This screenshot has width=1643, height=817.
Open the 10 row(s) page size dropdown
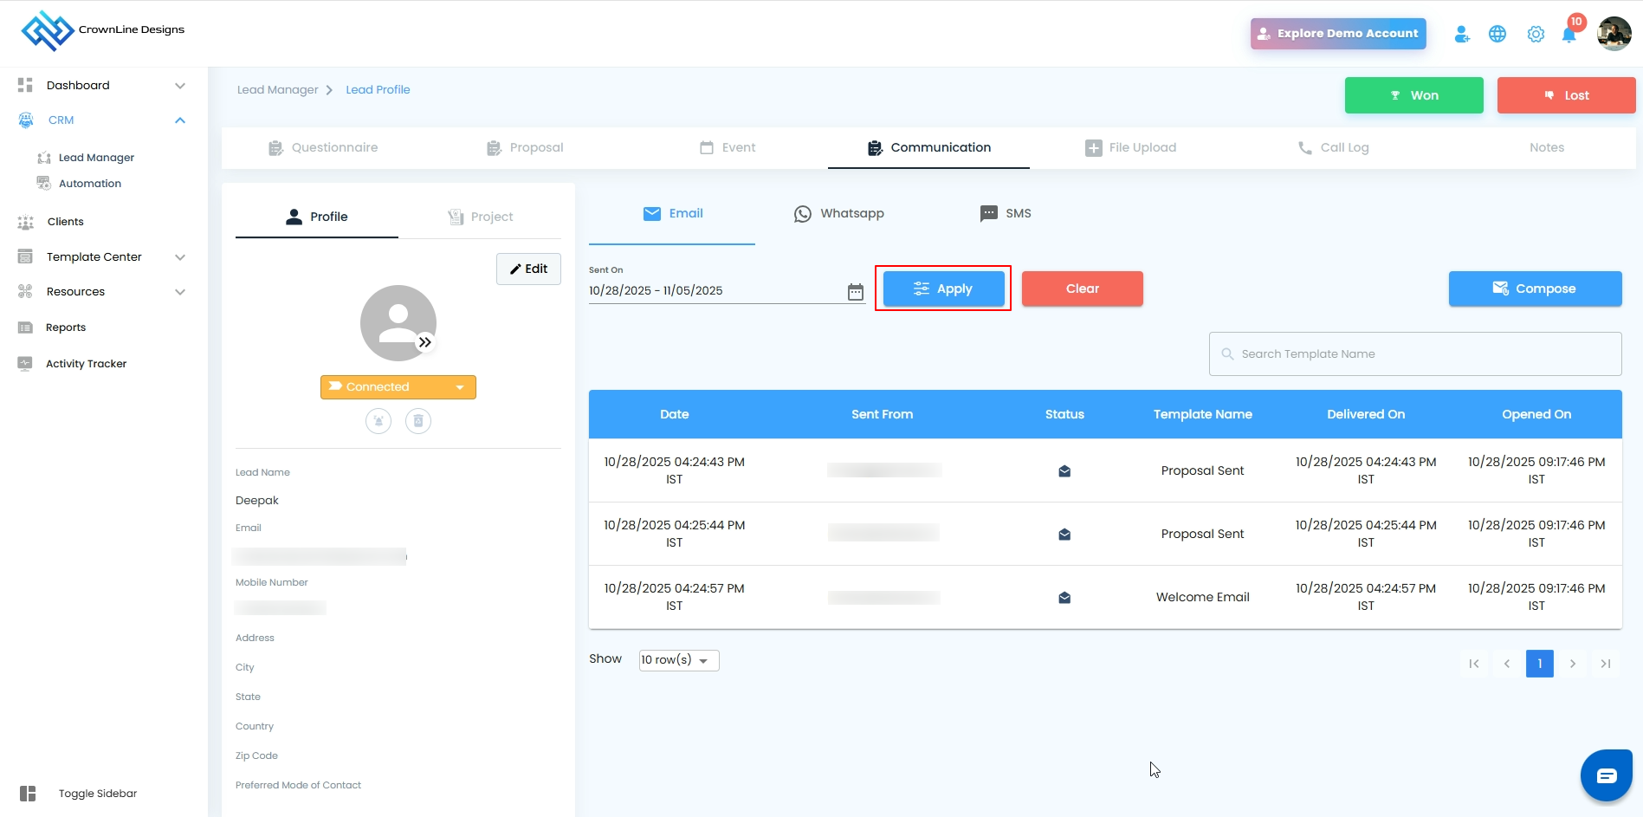click(x=679, y=660)
